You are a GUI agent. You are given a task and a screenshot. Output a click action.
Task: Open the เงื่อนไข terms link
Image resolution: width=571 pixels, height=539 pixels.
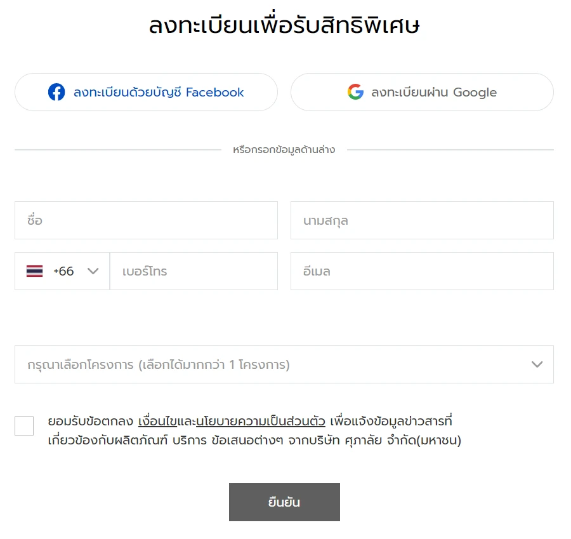(157, 421)
